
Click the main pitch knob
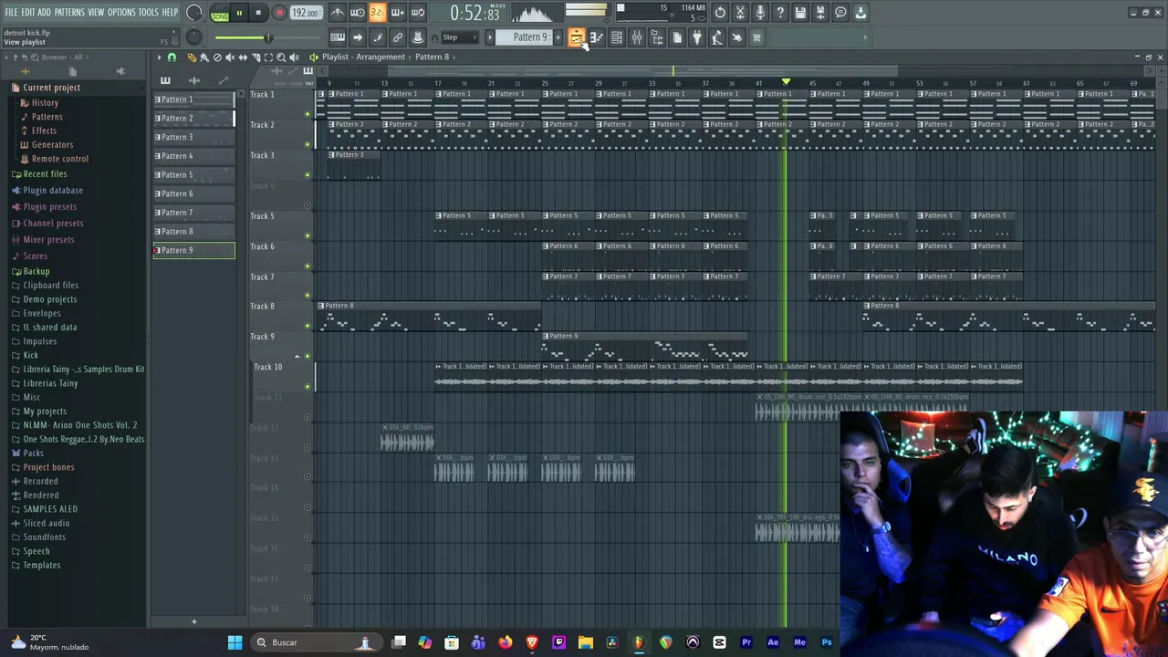(194, 37)
